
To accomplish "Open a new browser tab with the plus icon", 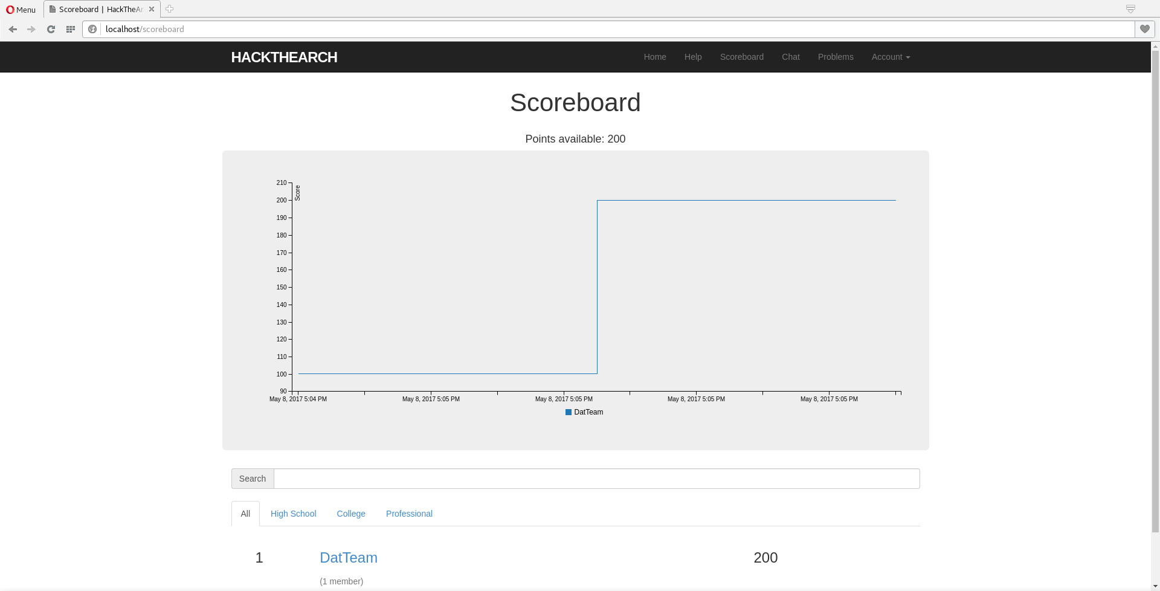I will [x=169, y=9].
